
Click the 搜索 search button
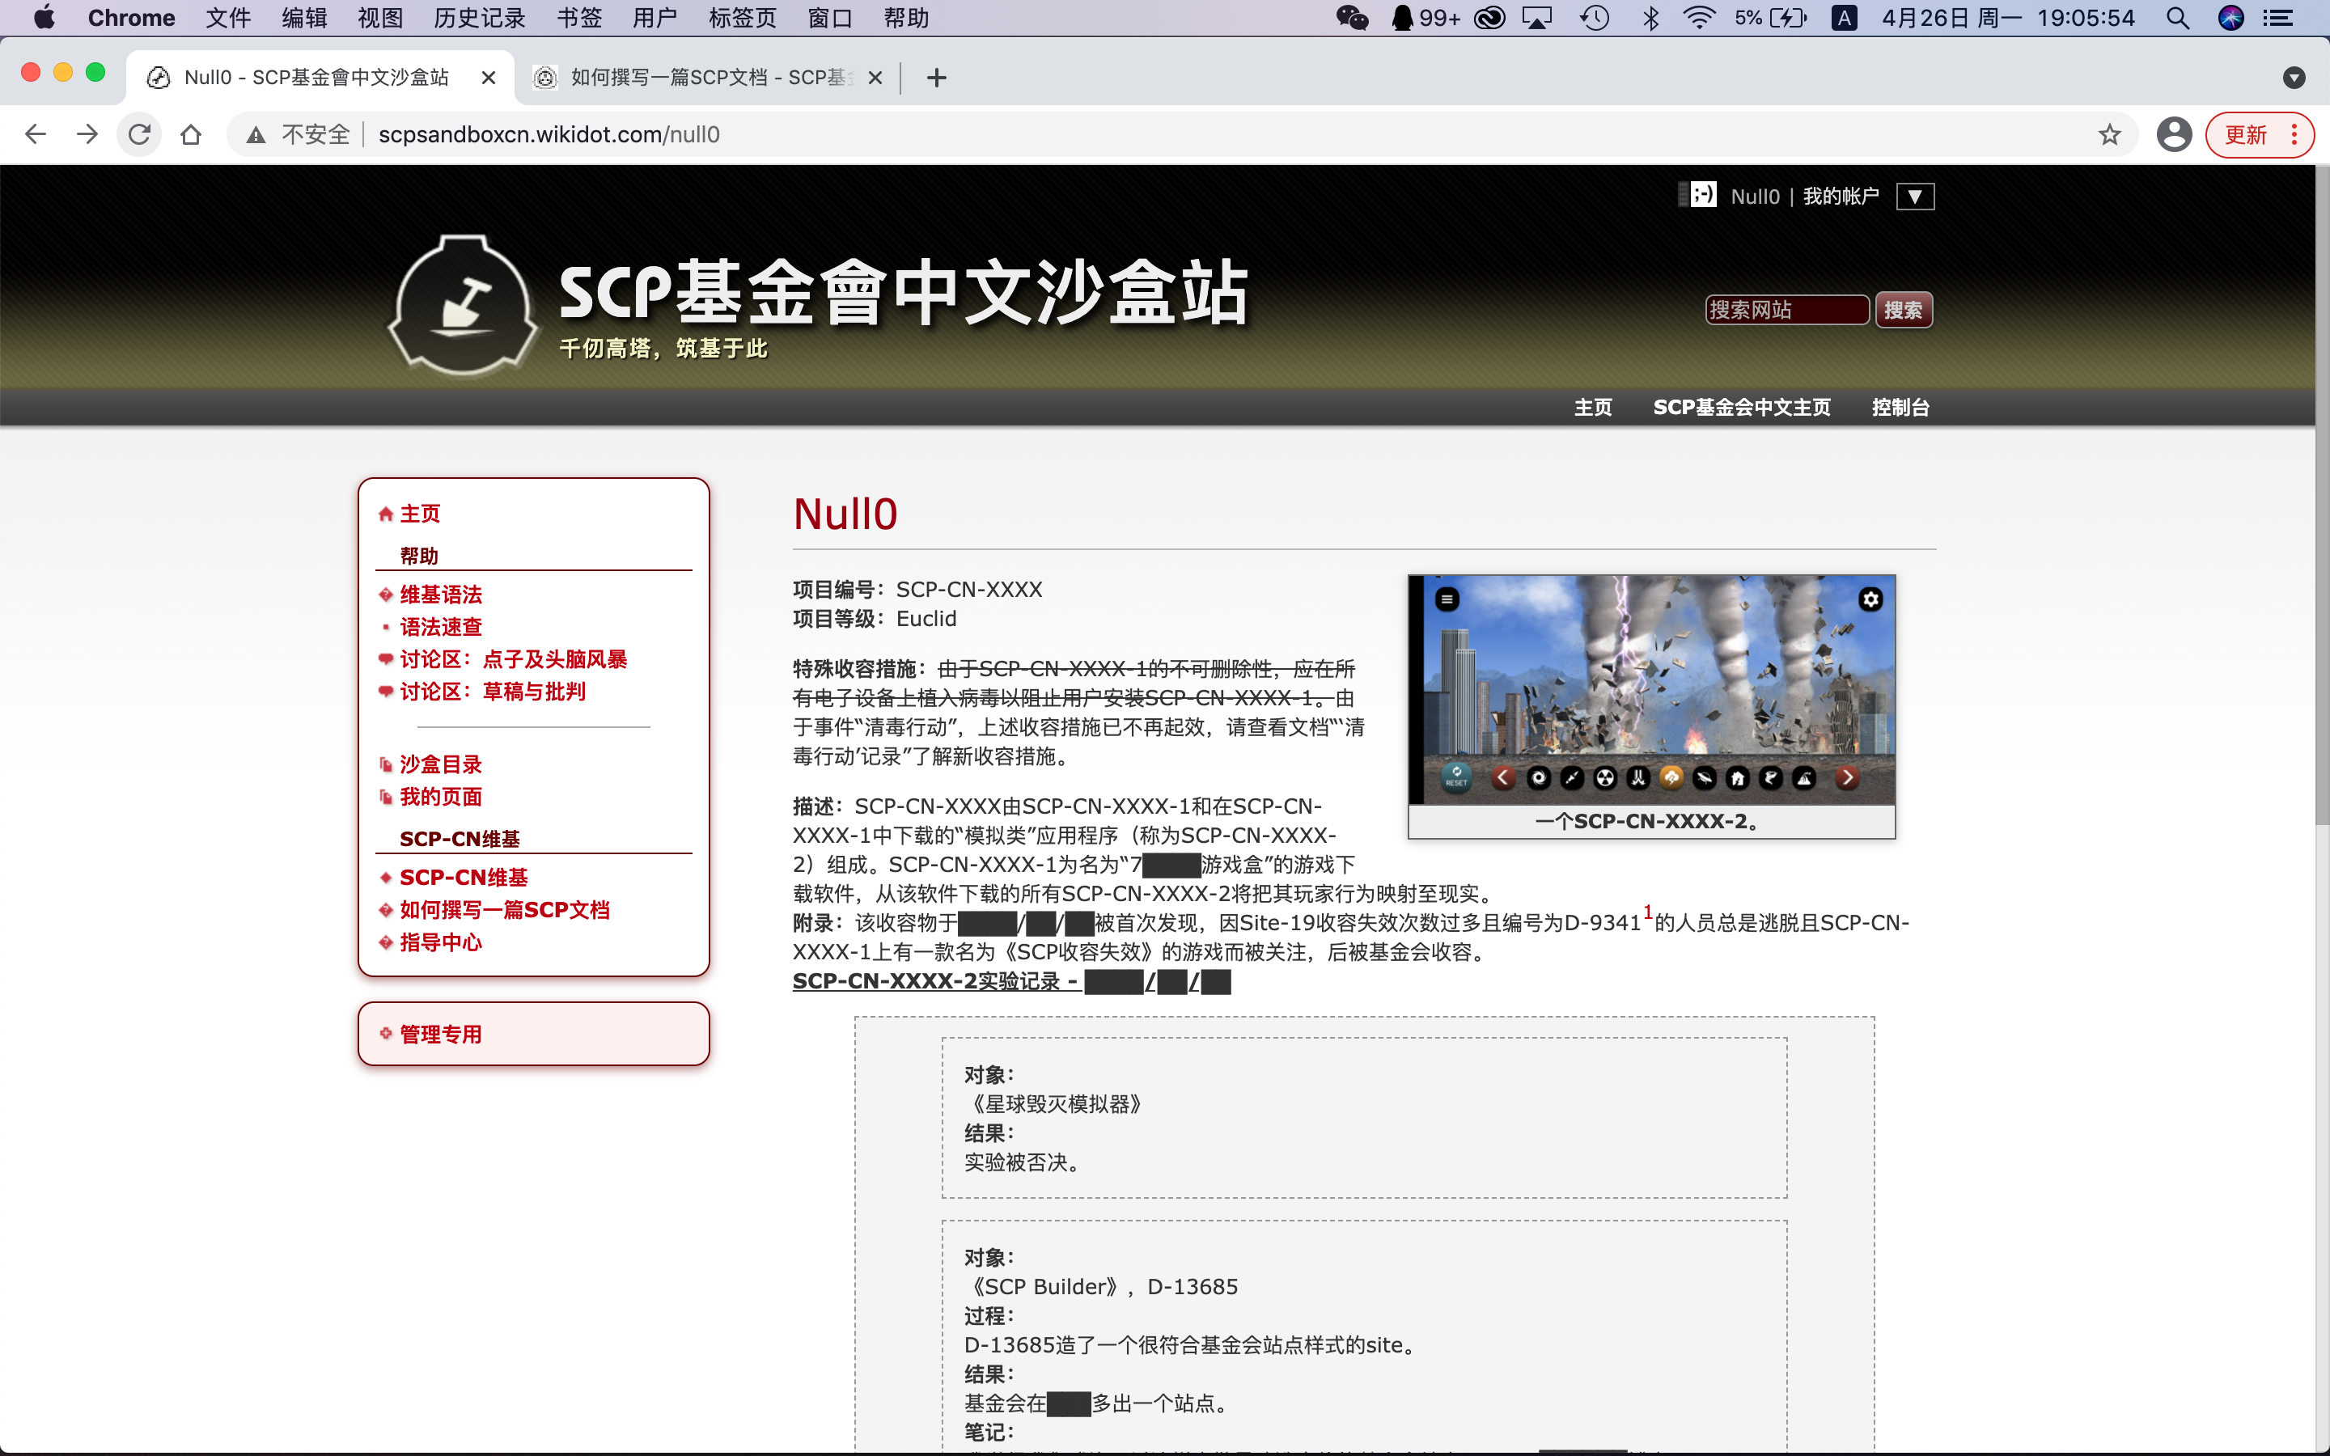click(x=1904, y=310)
